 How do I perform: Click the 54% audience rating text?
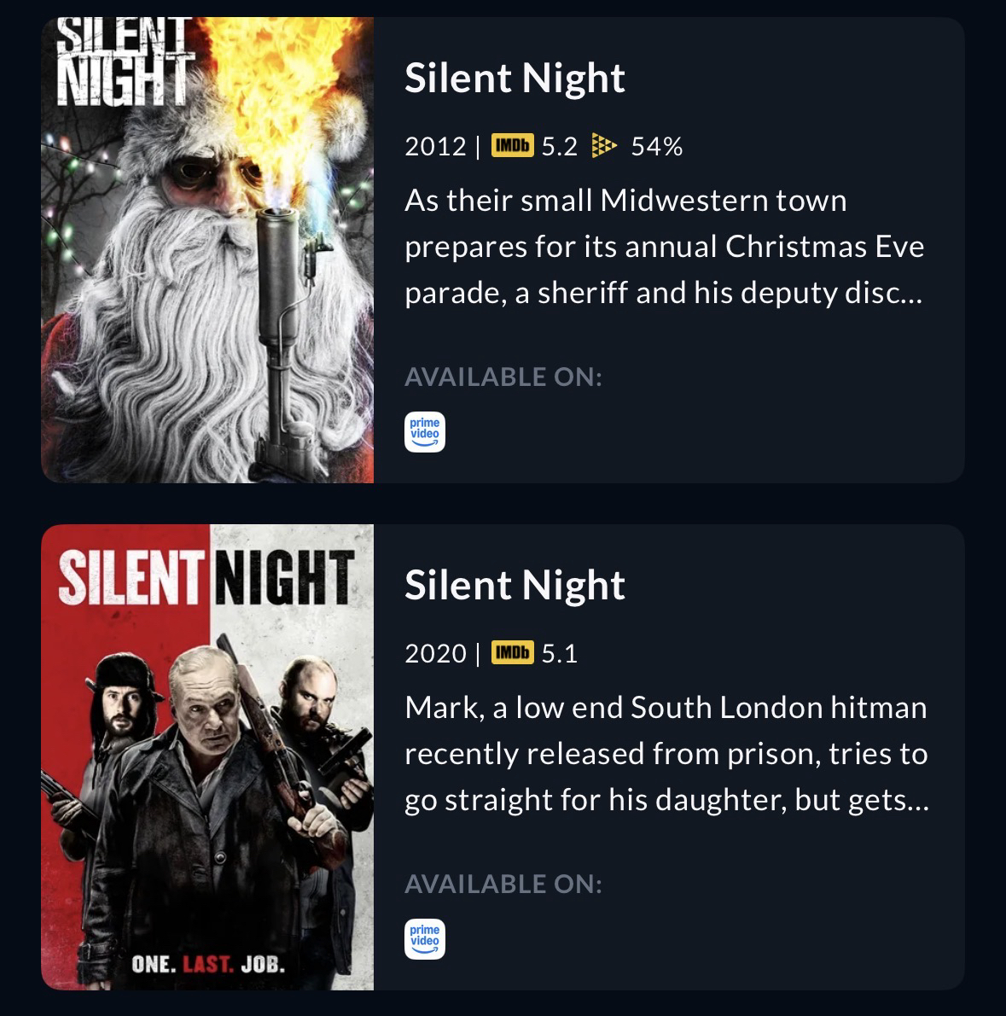[x=656, y=147]
